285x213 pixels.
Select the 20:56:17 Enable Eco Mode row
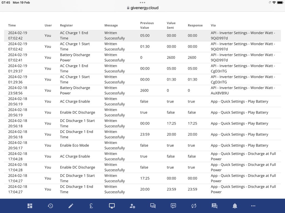tap(142, 145)
